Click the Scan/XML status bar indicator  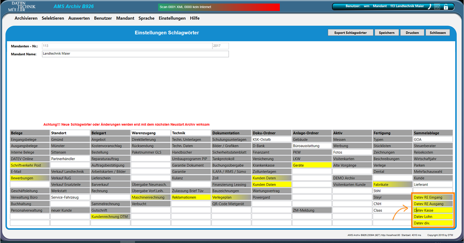click(x=219, y=7)
